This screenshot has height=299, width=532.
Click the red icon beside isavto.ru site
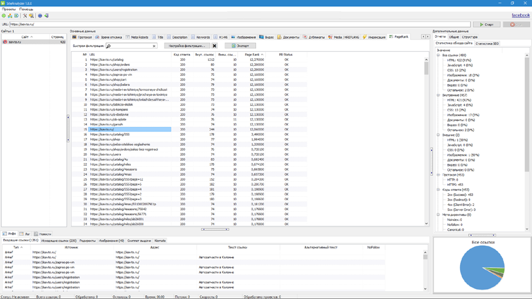(x=5, y=42)
